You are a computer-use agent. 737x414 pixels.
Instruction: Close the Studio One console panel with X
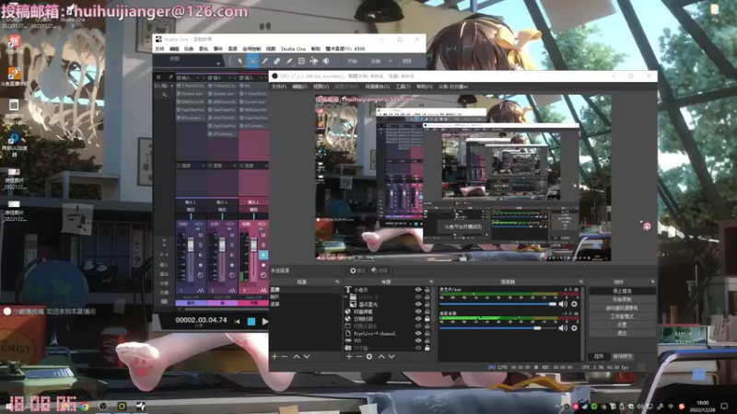coord(158,77)
